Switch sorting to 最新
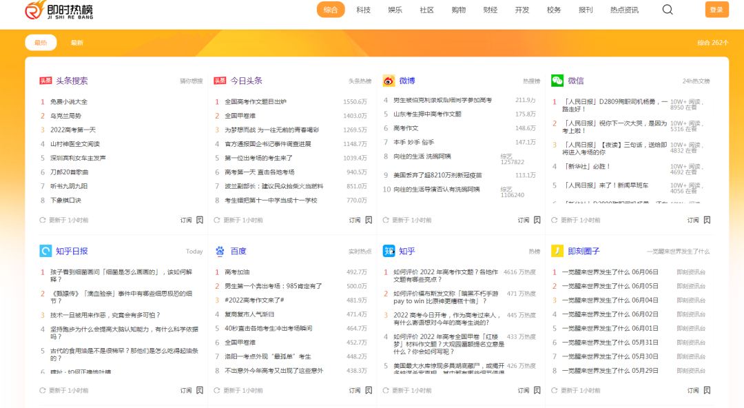The image size is (744, 408). [x=77, y=43]
